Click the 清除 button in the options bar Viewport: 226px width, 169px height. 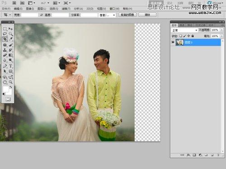point(147,15)
